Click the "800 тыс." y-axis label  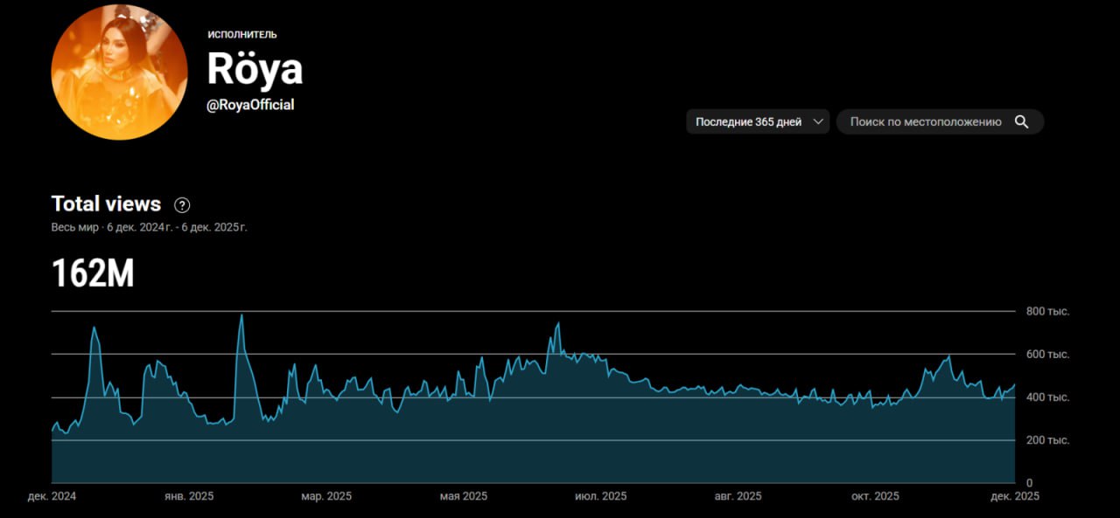click(1047, 312)
